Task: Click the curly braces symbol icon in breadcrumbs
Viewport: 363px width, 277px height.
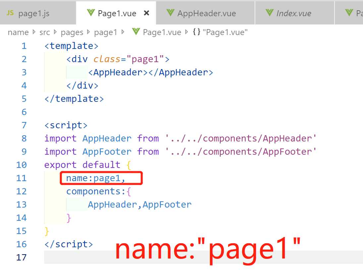Action: [x=197, y=32]
